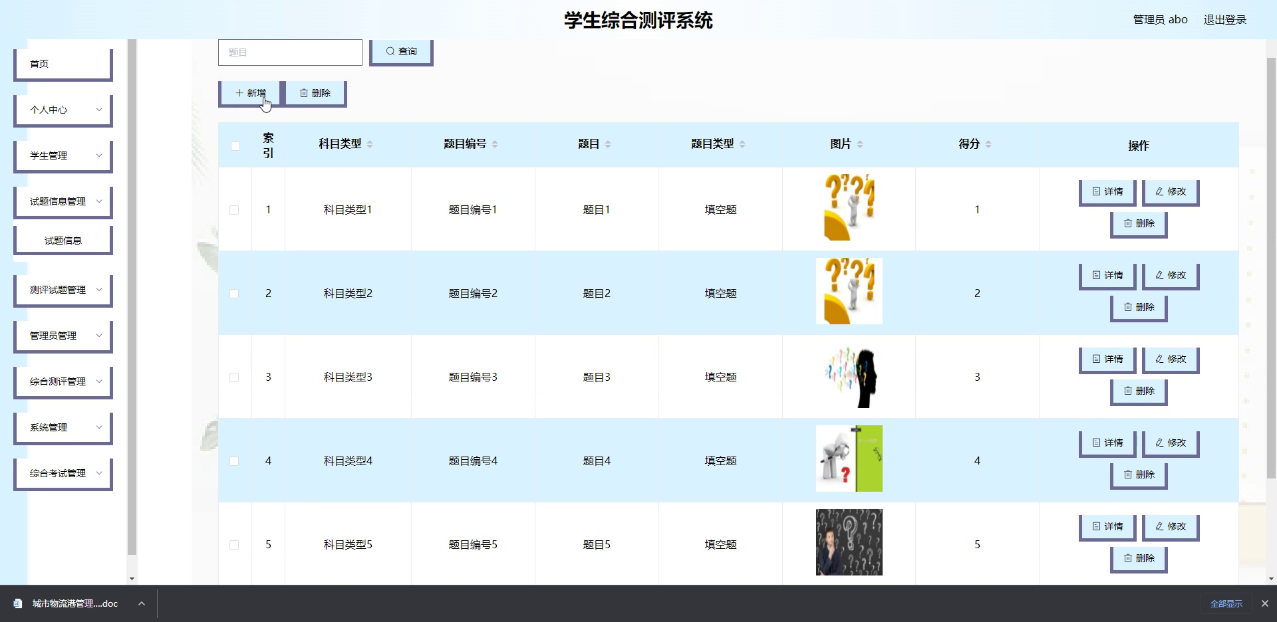The width and height of the screenshot is (1277, 622).
Task: Edit row 题目4 with 修改
Action: pos(1170,443)
